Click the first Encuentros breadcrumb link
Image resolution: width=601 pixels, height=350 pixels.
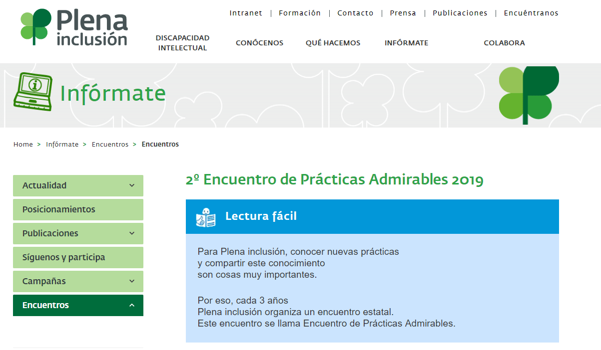[x=110, y=145]
